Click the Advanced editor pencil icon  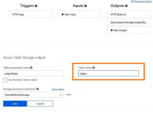tap(132, 2)
